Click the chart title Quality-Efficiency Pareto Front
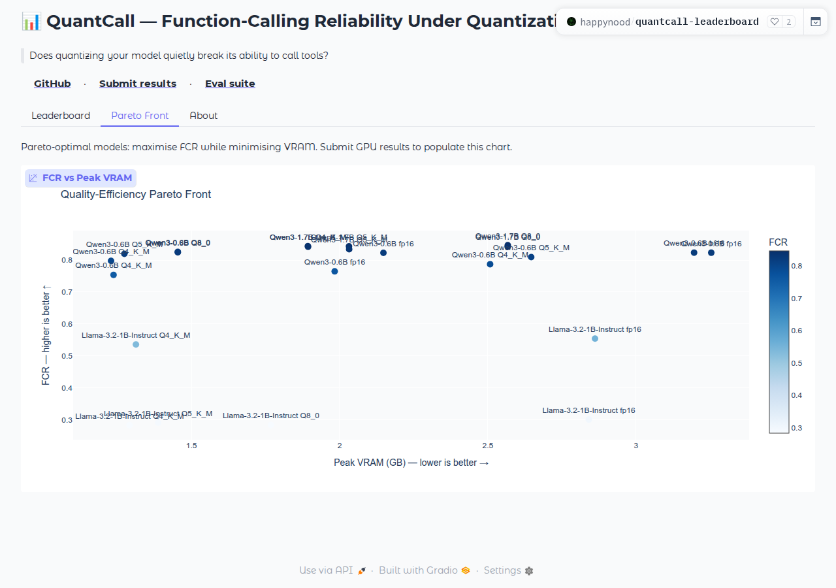The height and width of the screenshot is (588, 836). coord(136,194)
